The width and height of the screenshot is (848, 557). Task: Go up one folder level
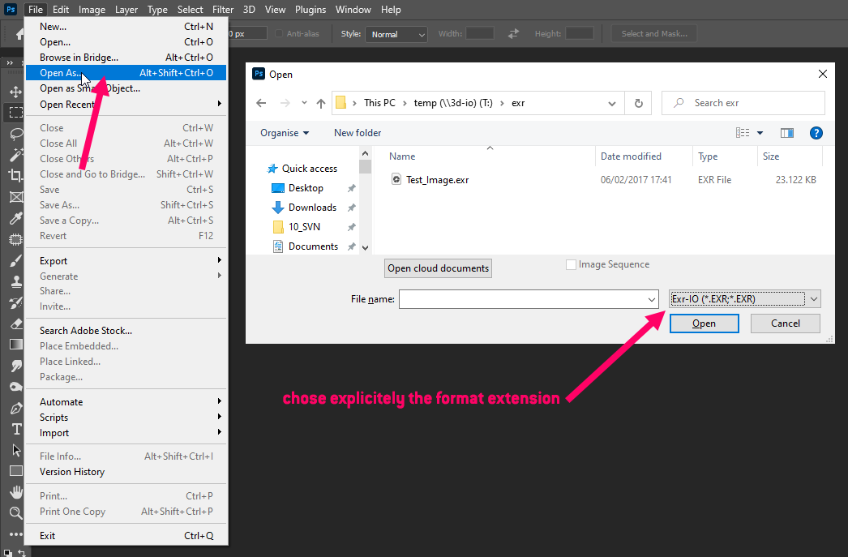click(321, 103)
